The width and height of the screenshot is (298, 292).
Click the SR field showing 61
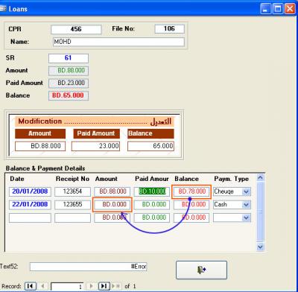(69, 58)
